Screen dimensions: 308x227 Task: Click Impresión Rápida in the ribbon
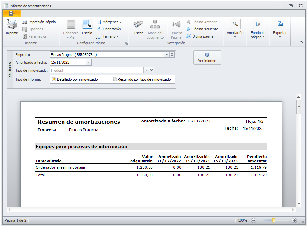click(x=39, y=22)
